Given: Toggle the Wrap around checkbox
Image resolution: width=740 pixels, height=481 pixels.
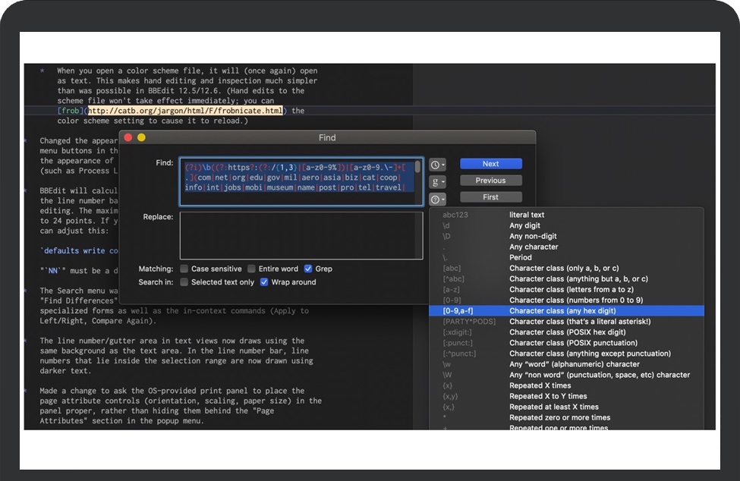Looking at the screenshot, I should (264, 282).
